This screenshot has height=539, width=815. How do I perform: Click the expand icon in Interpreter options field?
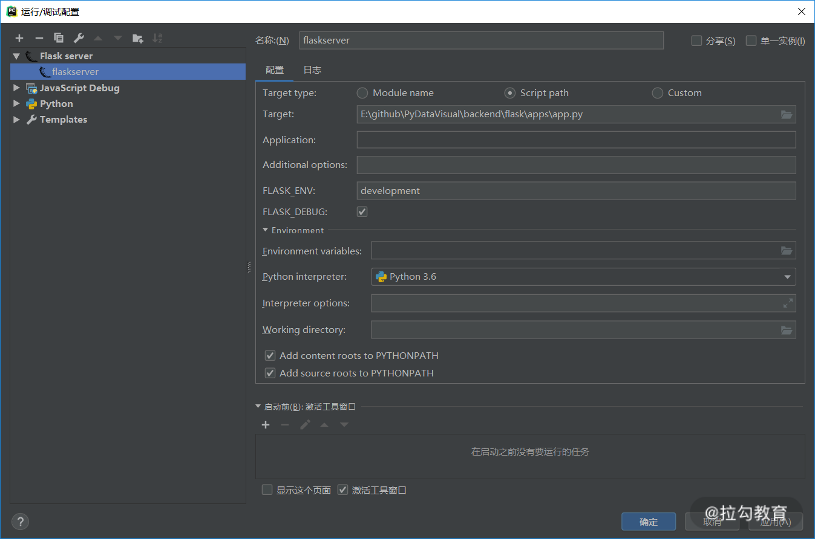[788, 303]
